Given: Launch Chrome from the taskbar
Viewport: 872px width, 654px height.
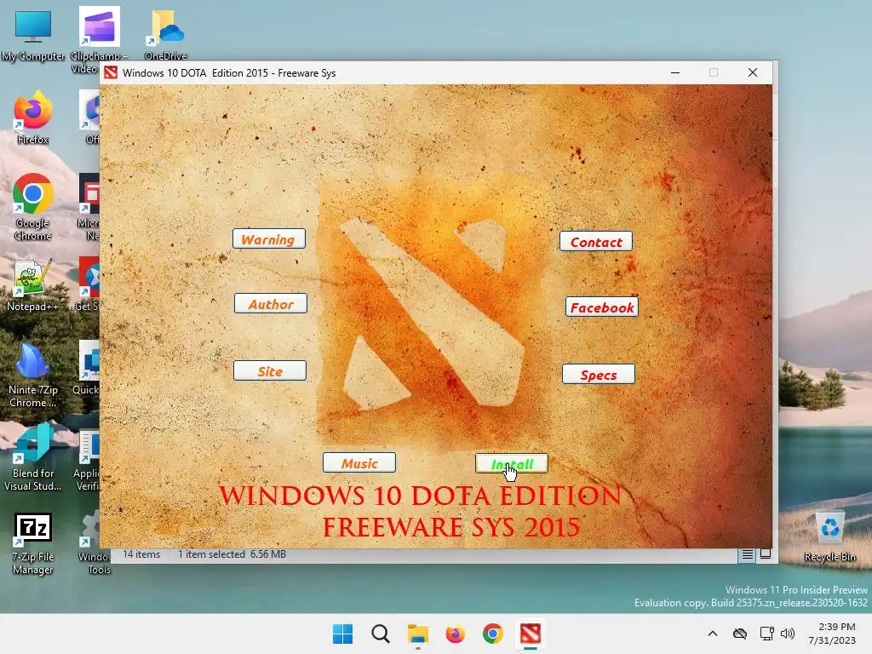Looking at the screenshot, I should pos(493,634).
